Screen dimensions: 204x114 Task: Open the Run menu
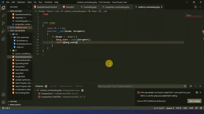(40, 2)
